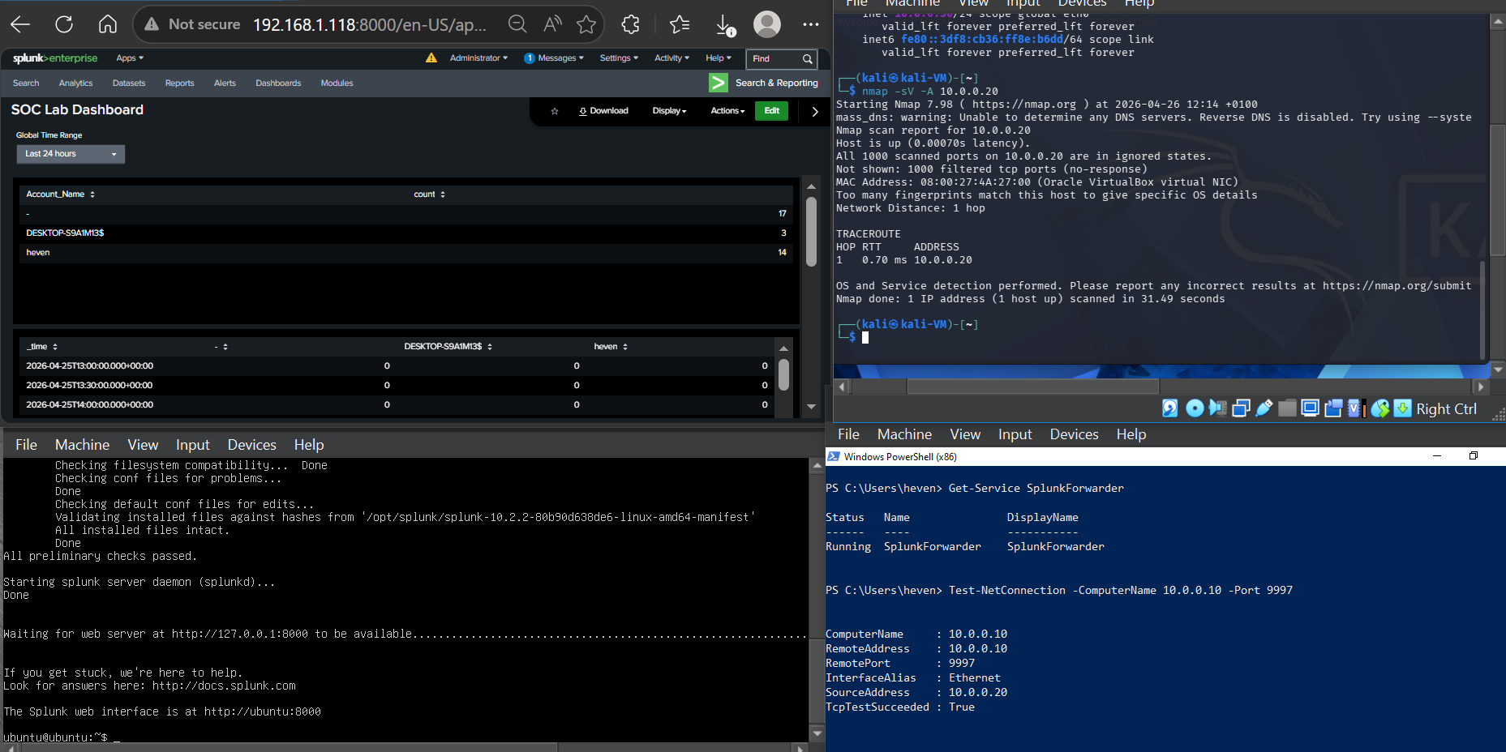Click the splunk>enterprise logo
This screenshot has width=1506, height=752.
55,58
